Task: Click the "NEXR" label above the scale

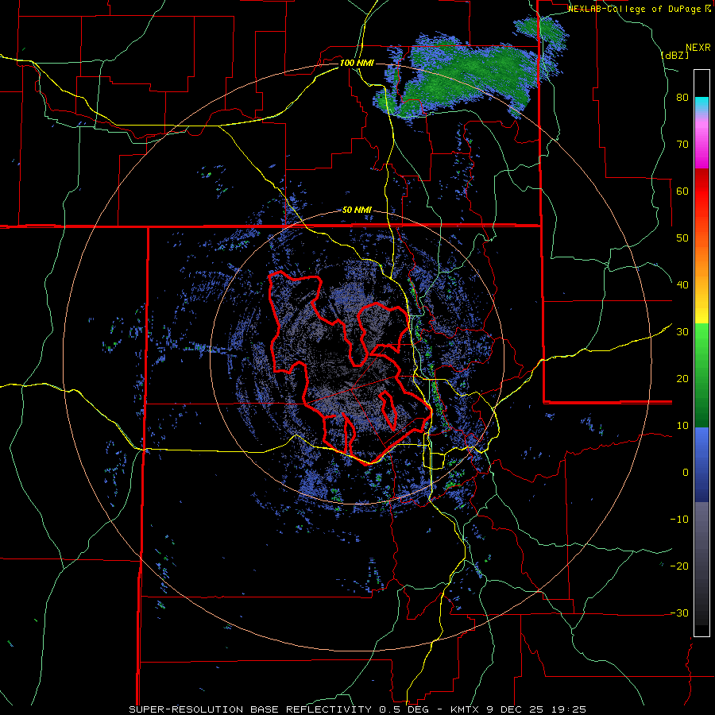Action: click(698, 48)
